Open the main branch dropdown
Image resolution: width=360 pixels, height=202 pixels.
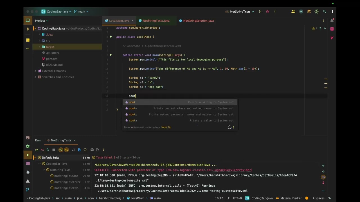coord(81,12)
